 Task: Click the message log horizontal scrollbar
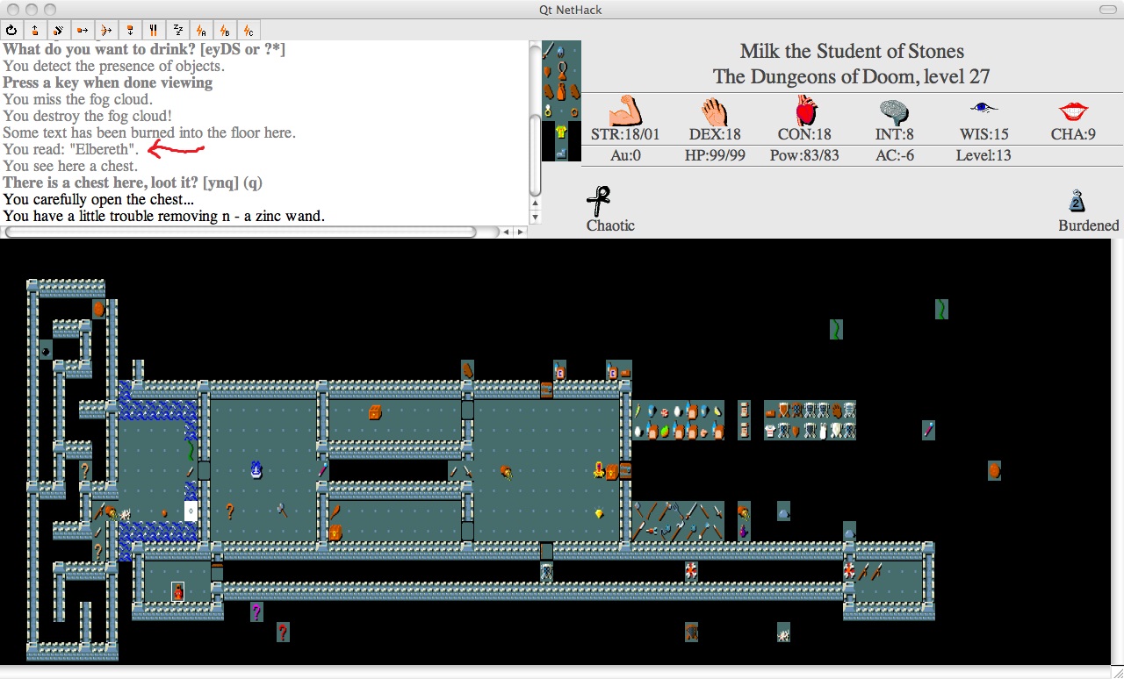241,232
